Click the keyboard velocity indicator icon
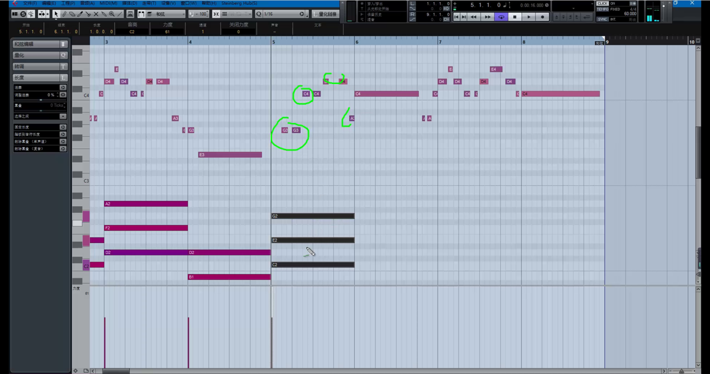Screen dimensions: 710x374 [x=130, y=14]
